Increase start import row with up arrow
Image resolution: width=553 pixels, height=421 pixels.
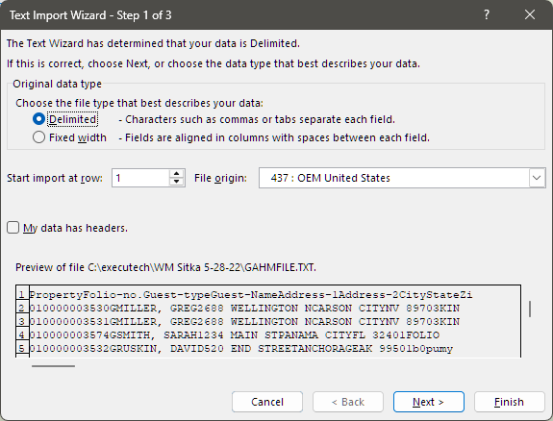click(x=176, y=173)
